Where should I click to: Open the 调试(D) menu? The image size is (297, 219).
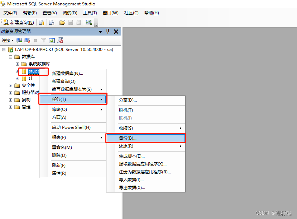[x=70, y=13]
